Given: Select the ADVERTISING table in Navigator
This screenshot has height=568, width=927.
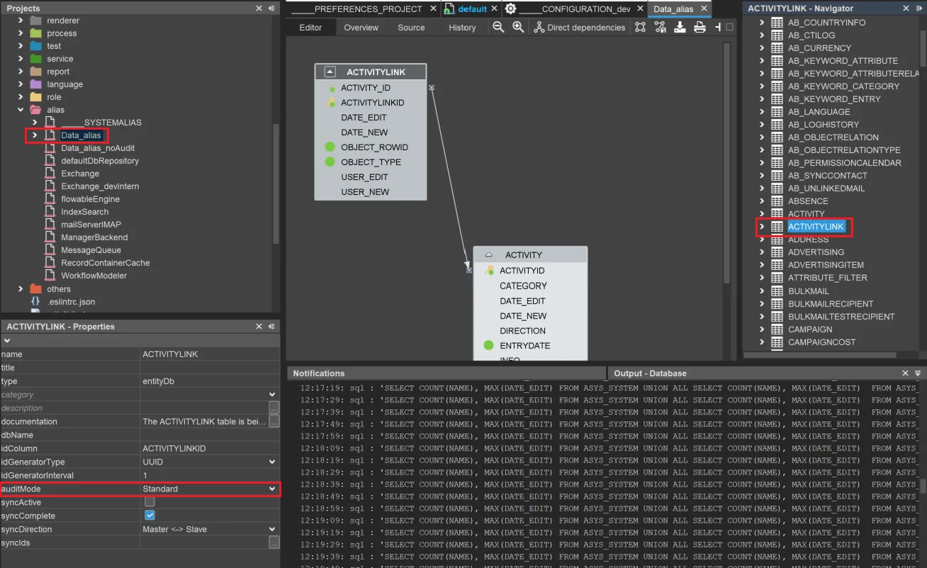Looking at the screenshot, I should (816, 252).
